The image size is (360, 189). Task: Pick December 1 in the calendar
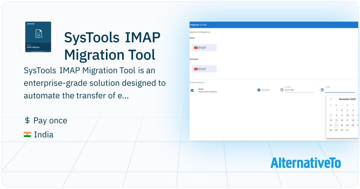tap(336, 110)
